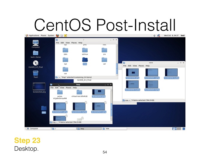Open the email client launcher icon
210x157 pixels.
61,36
